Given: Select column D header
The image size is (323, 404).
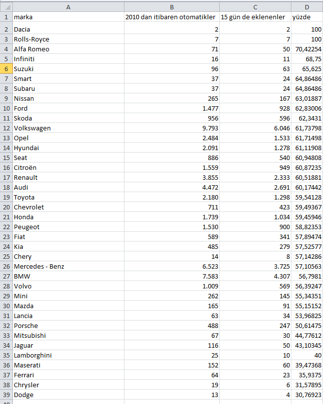Looking at the screenshot, I should pyautogui.click(x=307, y=7).
